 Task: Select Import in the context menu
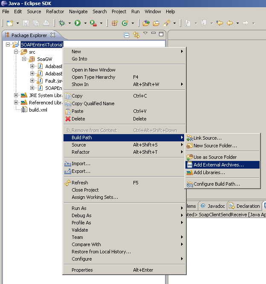[x=124, y=164]
